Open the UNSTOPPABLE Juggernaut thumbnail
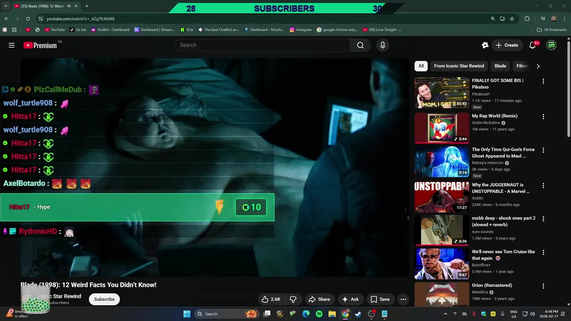The width and height of the screenshot is (571, 321). tap(442, 197)
